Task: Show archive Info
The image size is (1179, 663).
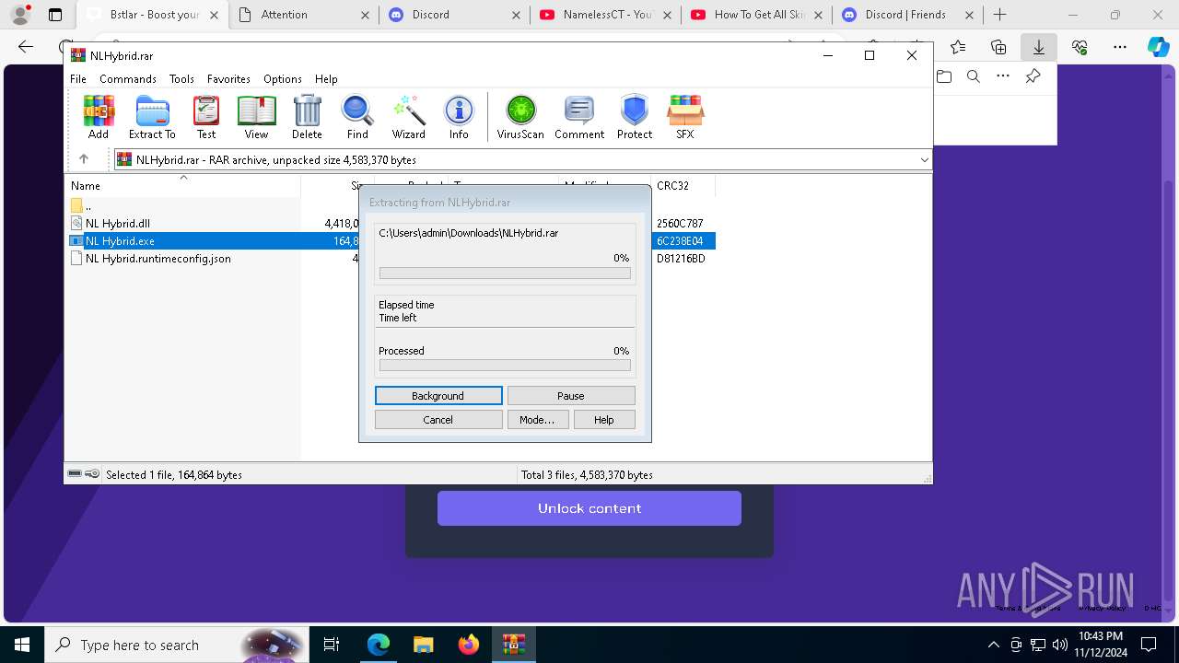Action: [459, 118]
